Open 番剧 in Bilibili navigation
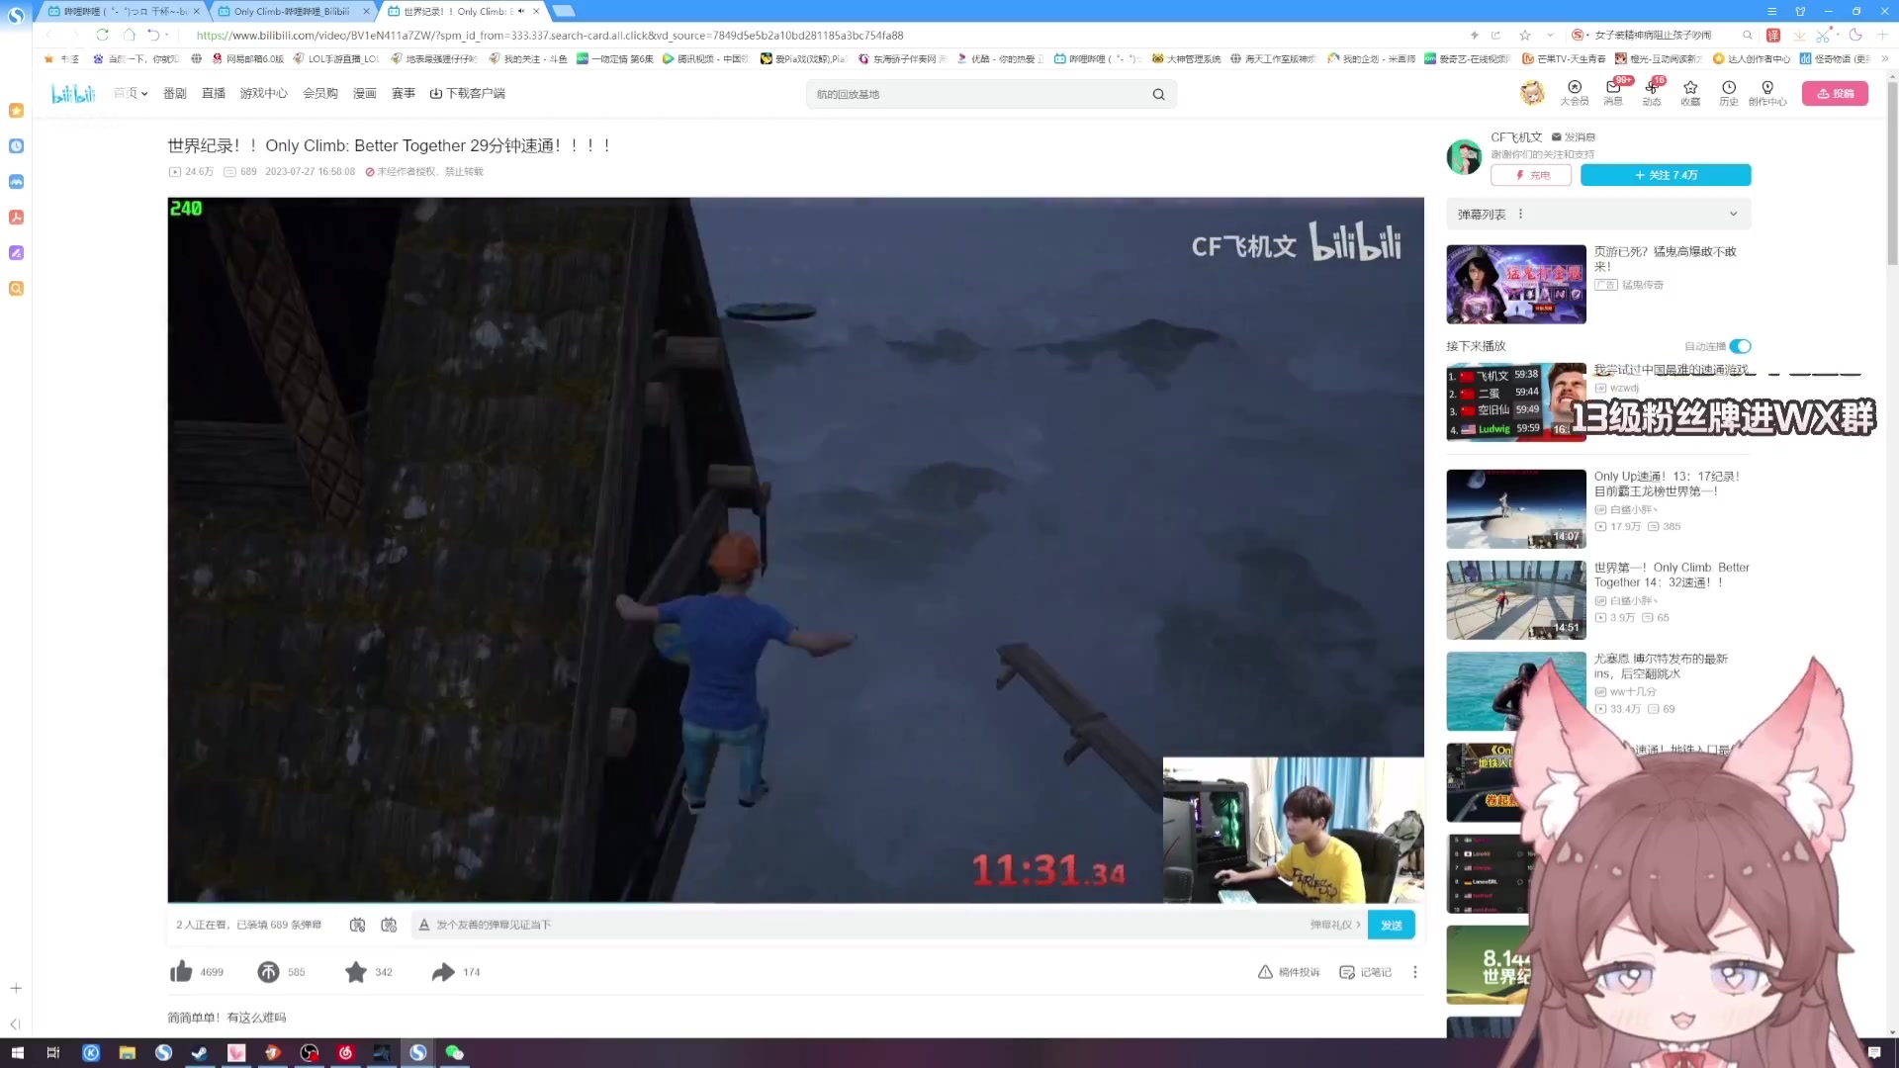The width and height of the screenshot is (1899, 1068). click(175, 93)
